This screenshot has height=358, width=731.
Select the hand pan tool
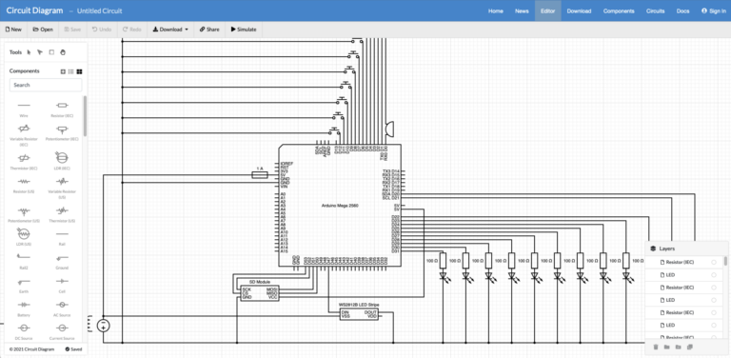tap(63, 52)
